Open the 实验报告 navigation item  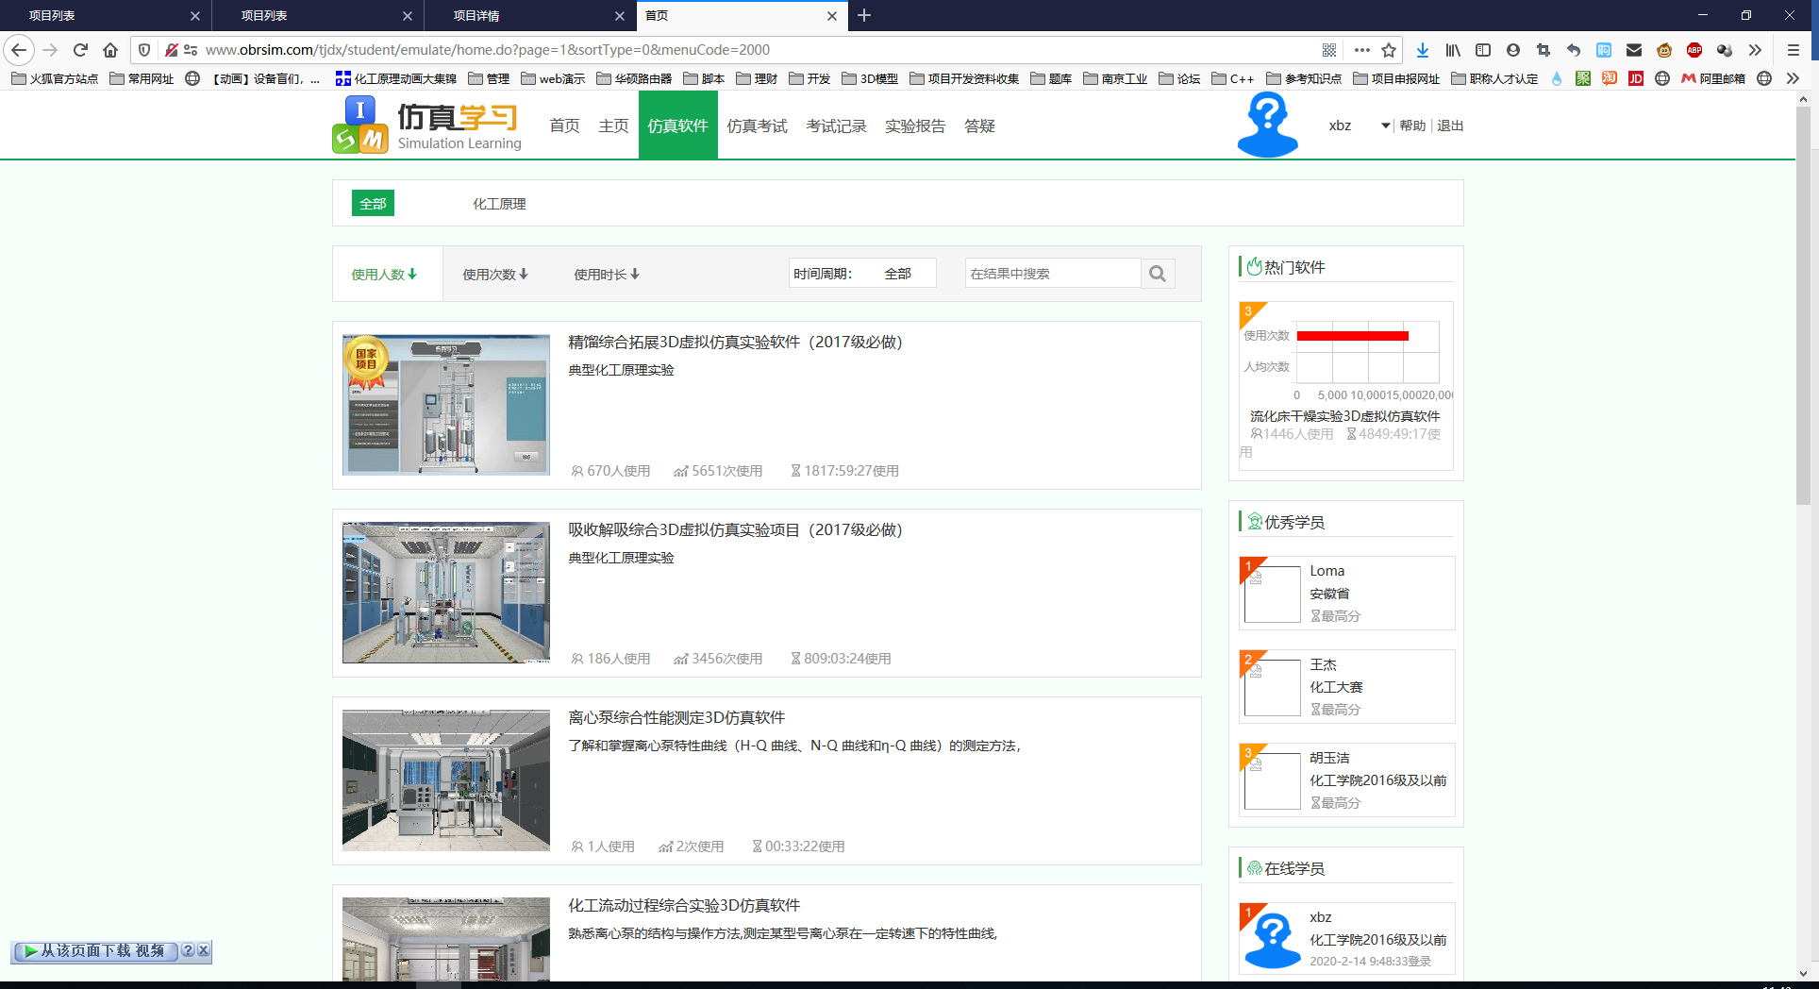(915, 126)
